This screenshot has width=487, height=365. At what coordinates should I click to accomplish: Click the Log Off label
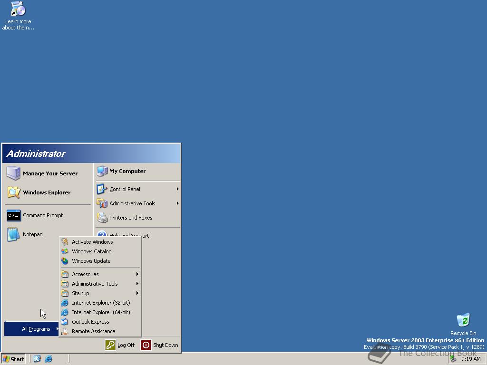tap(126, 345)
